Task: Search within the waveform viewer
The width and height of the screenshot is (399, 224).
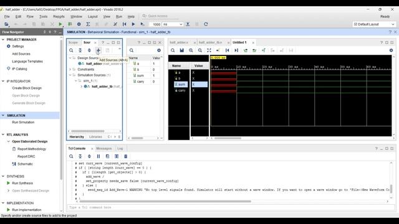Action: click(x=173, y=50)
